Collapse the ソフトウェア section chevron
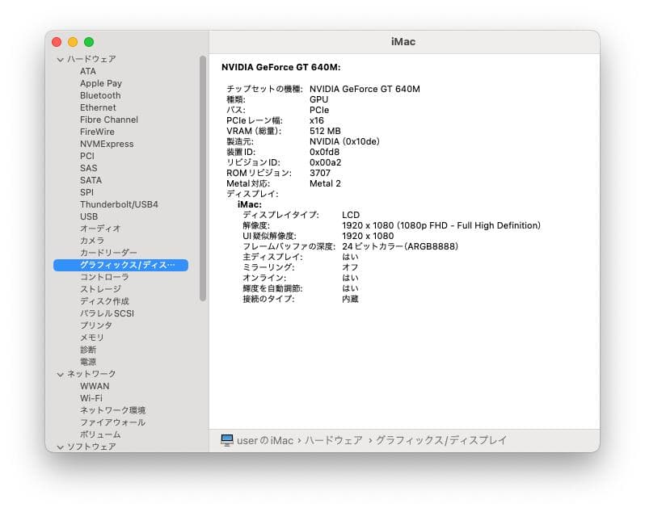645x512 pixels. pos(60,447)
